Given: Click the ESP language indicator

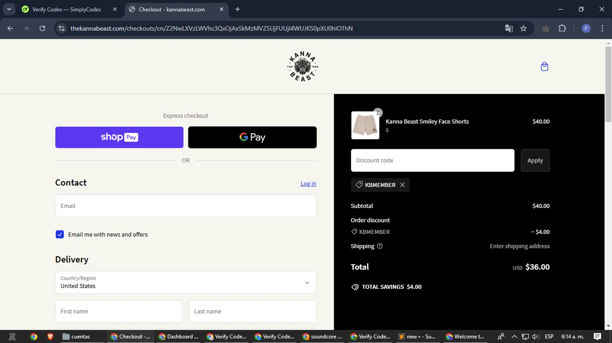Looking at the screenshot, I should coord(549,336).
